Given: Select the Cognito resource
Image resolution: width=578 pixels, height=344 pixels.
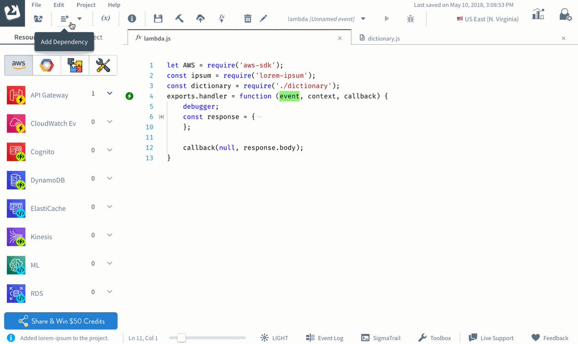Looking at the screenshot, I should 42,152.
